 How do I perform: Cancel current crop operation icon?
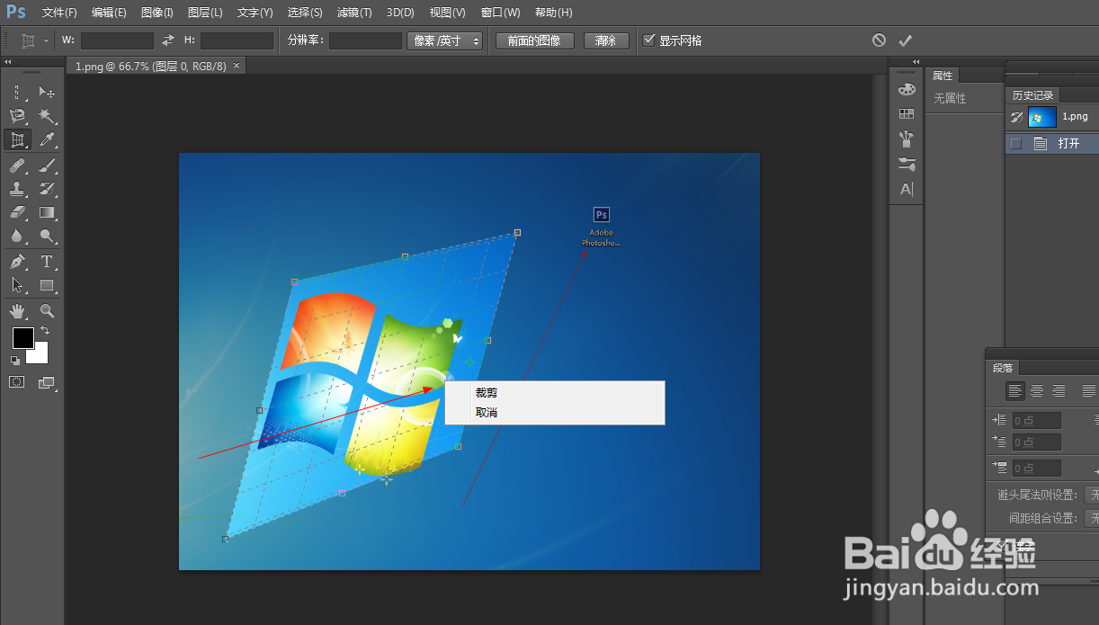(x=879, y=40)
